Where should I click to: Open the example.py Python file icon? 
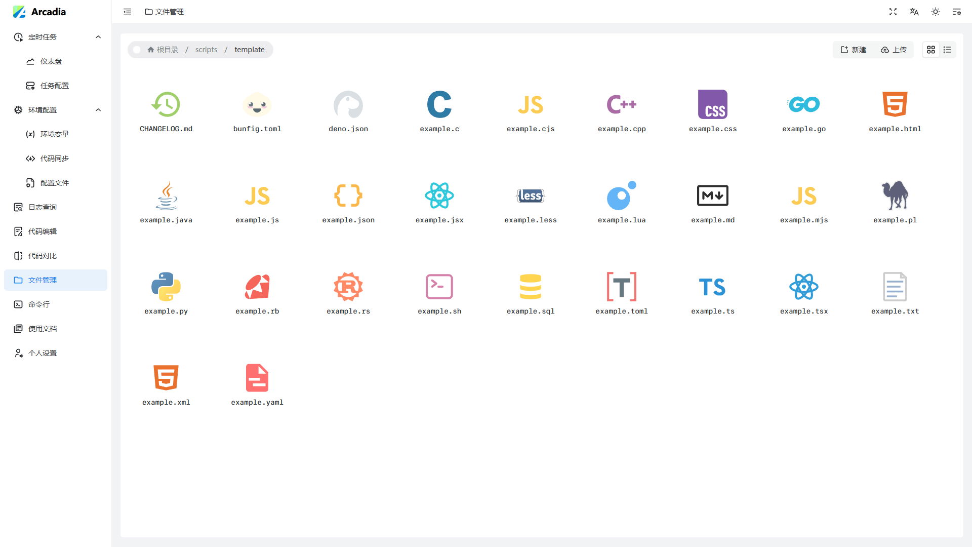[166, 287]
